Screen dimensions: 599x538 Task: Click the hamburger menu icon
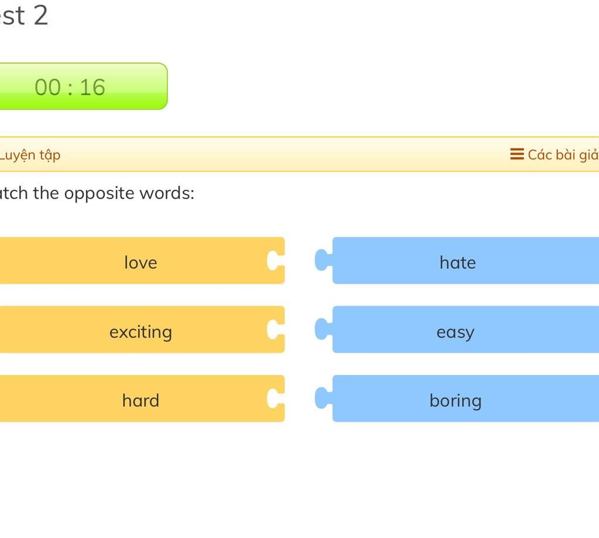click(x=517, y=154)
